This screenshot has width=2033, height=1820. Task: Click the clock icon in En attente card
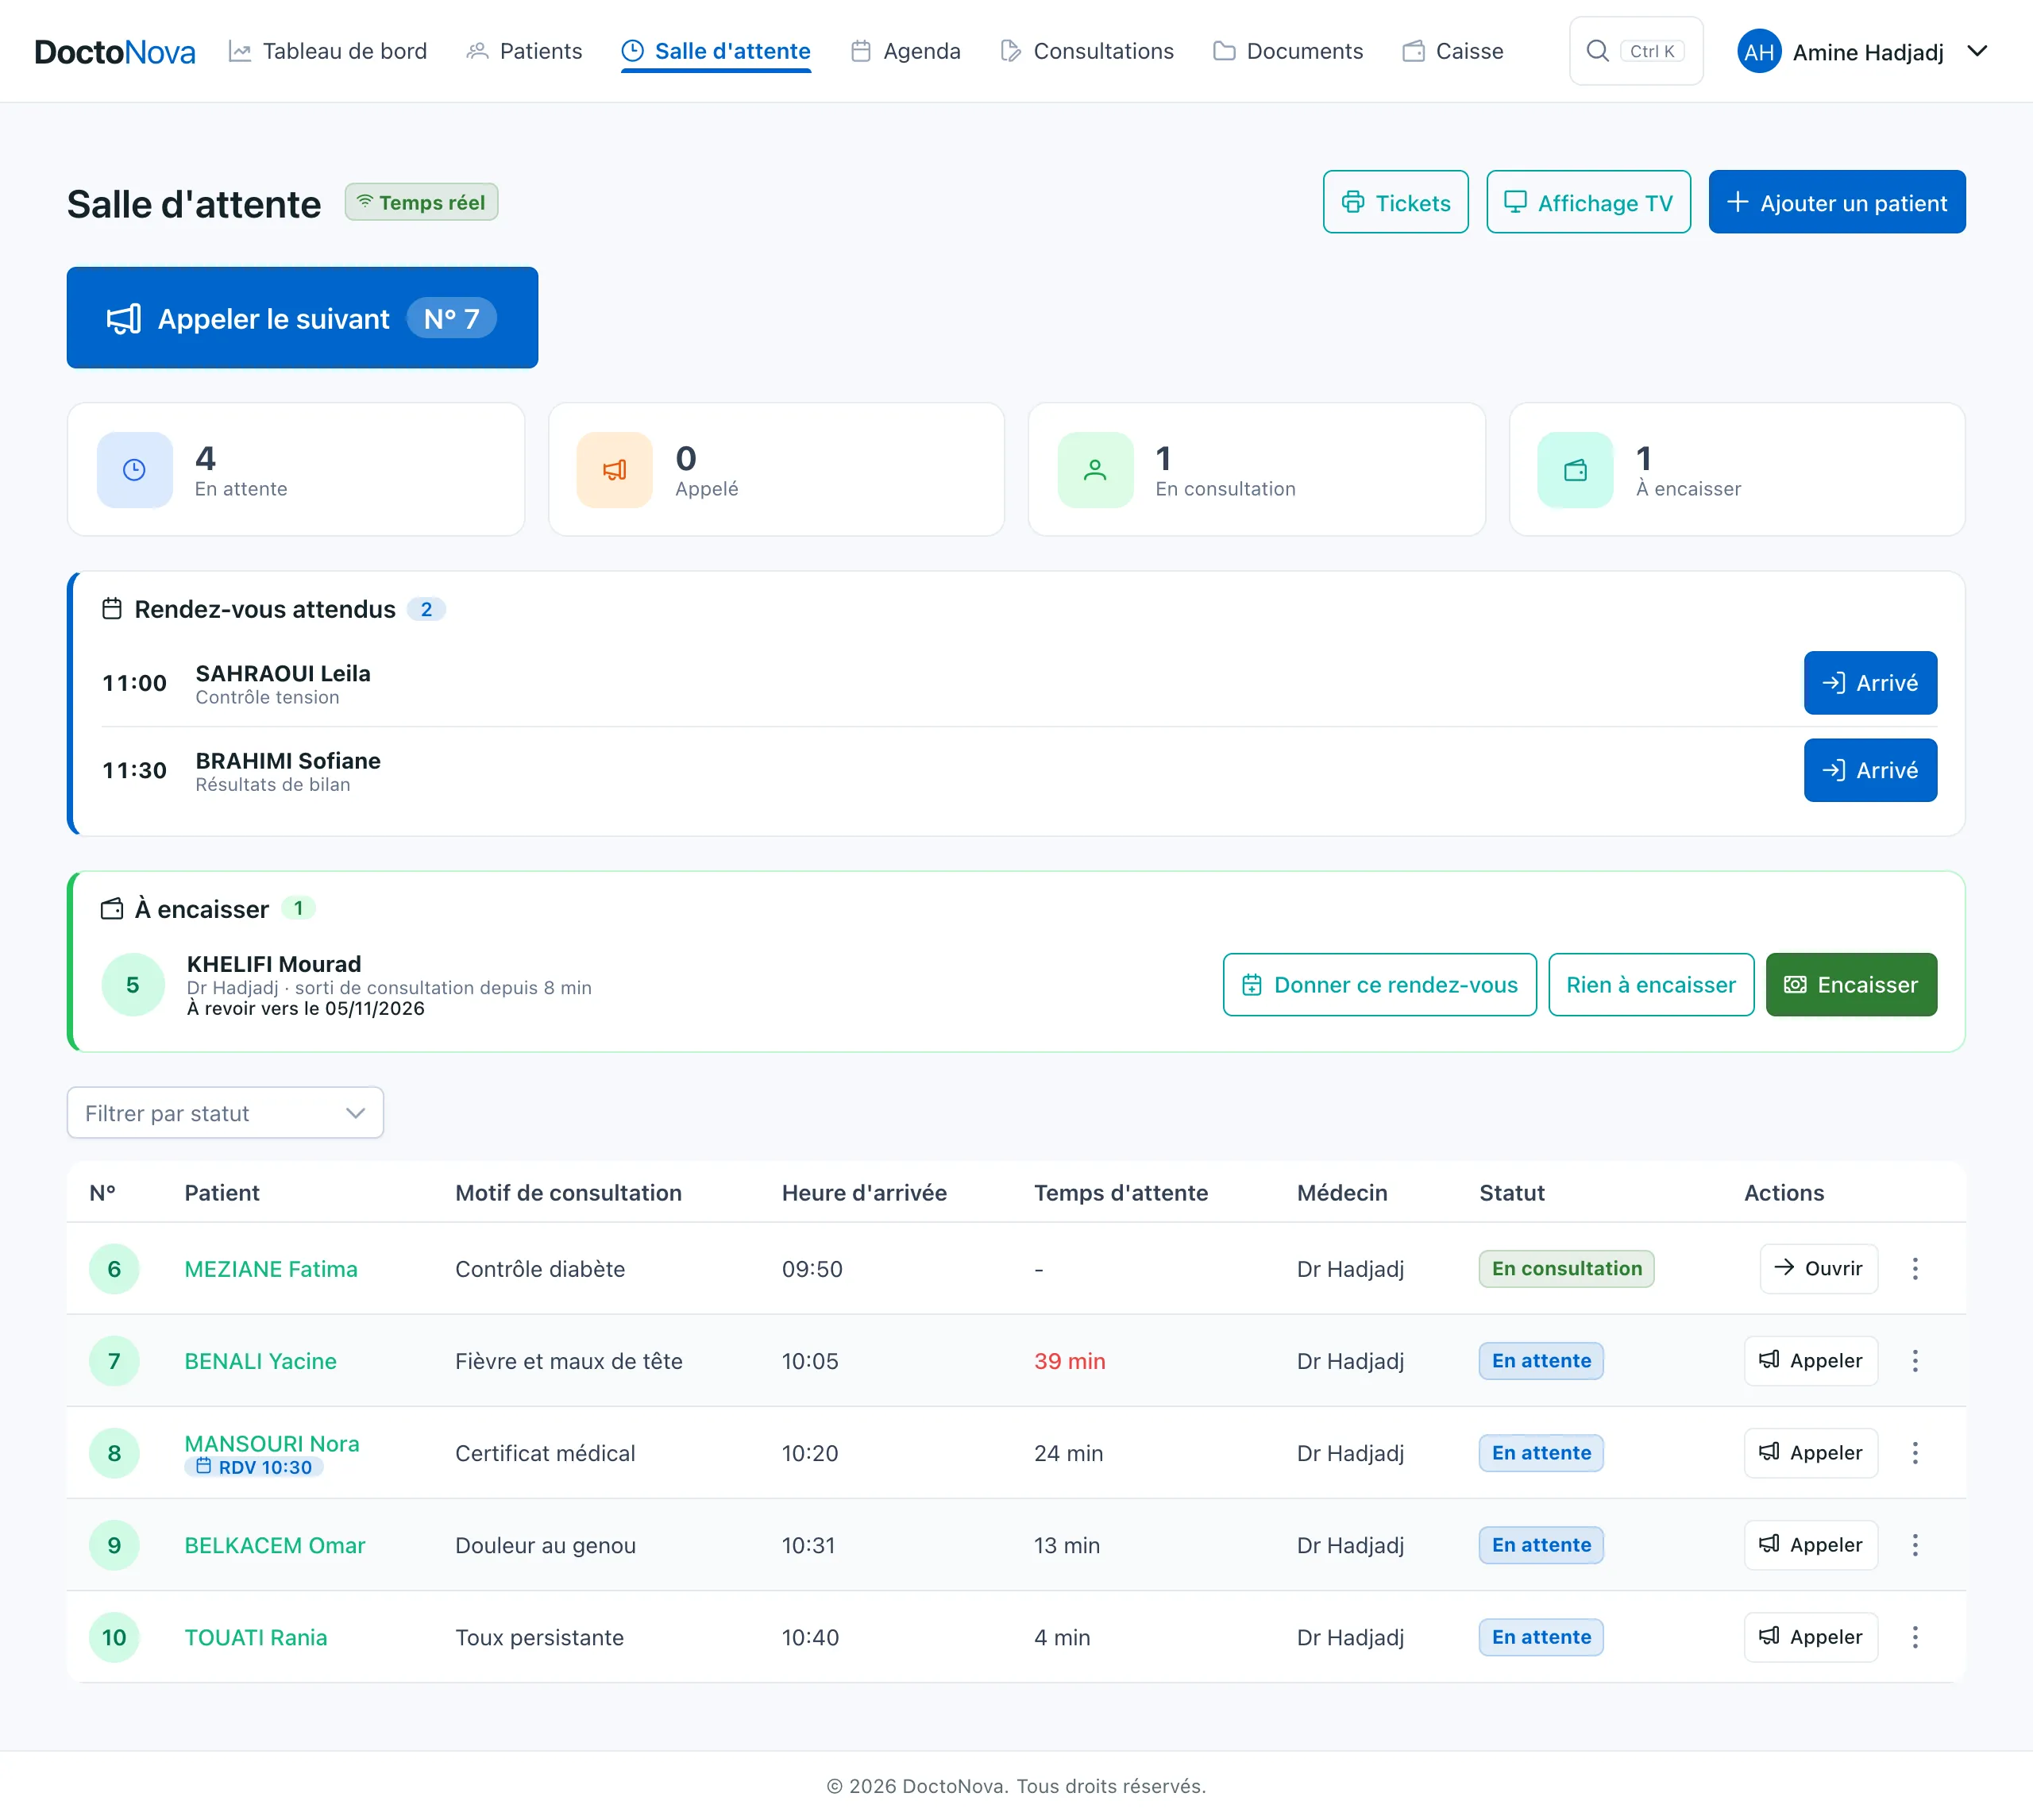click(x=134, y=470)
